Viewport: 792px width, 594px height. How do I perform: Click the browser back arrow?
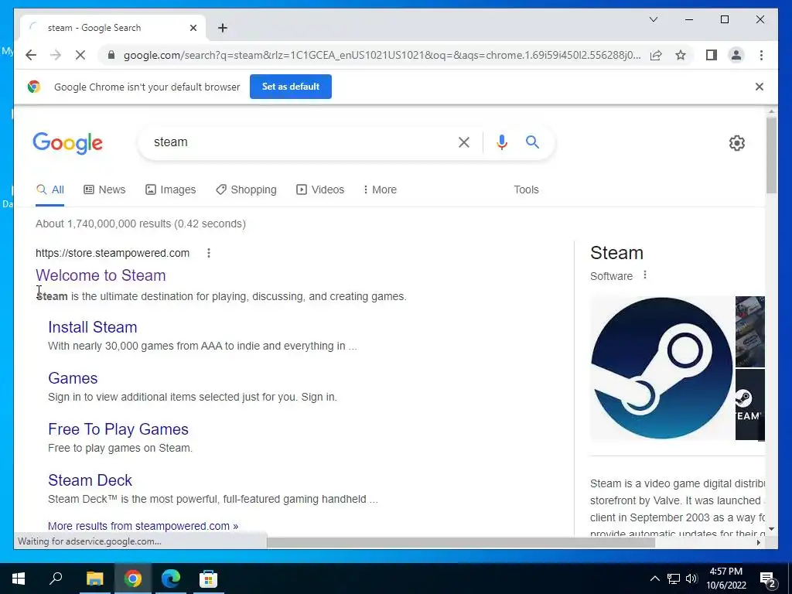pyautogui.click(x=31, y=55)
